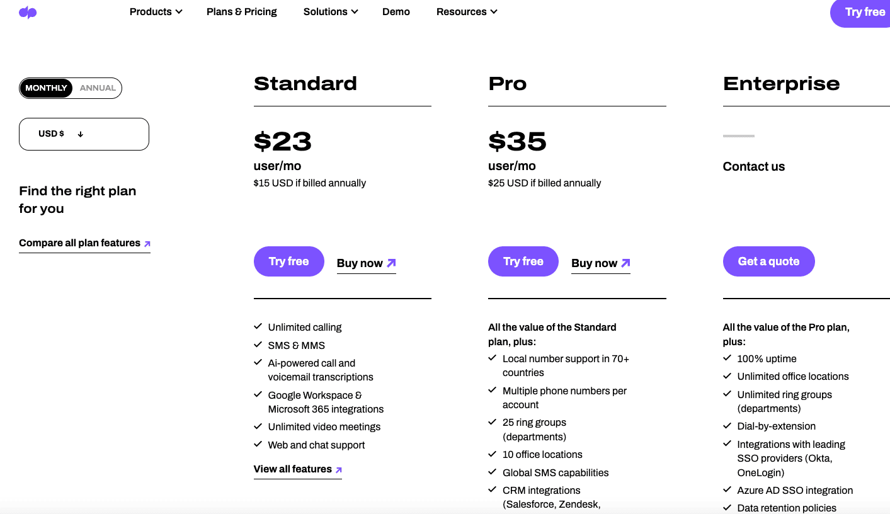Viewport: 890px width, 514px height.
Task: Click arrow icon next to Standard Buy now
Action: [391, 263]
